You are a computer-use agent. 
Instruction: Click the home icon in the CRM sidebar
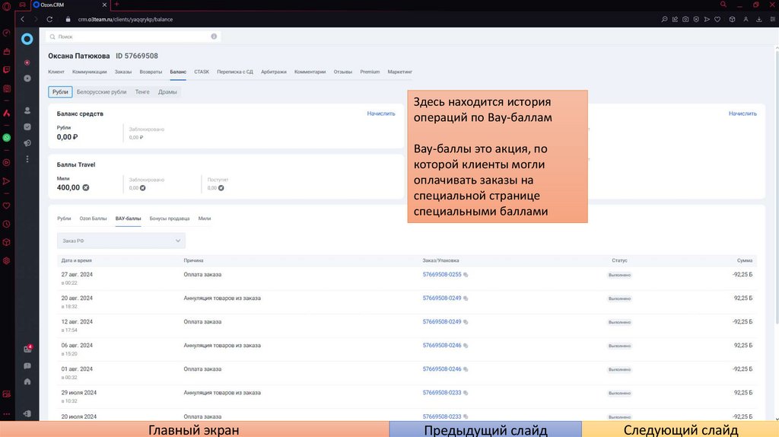click(x=27, y=382)
